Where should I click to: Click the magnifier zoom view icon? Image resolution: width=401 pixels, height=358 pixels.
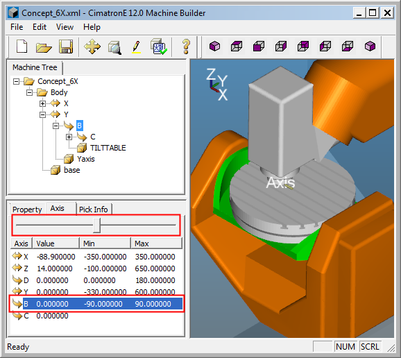pyautogui.click(x=114, y=47)
